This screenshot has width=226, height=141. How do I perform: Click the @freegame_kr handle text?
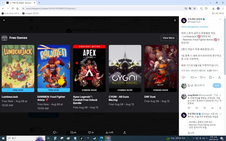tap(194, 22)
